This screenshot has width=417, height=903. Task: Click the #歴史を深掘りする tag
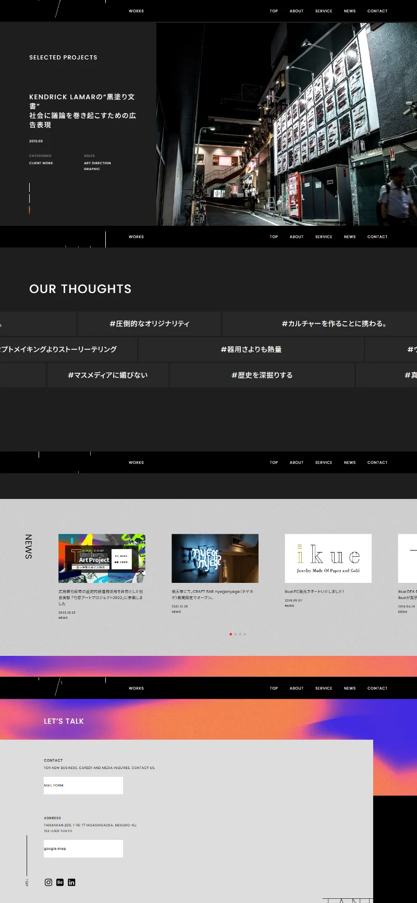(262, 375)
